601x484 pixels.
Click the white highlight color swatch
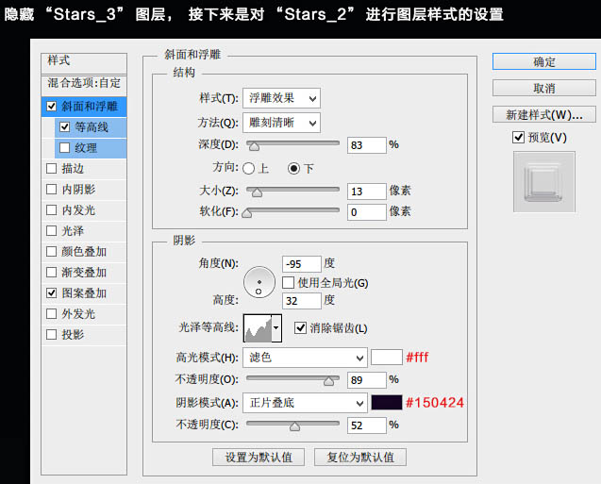click(x=387, y=358)
